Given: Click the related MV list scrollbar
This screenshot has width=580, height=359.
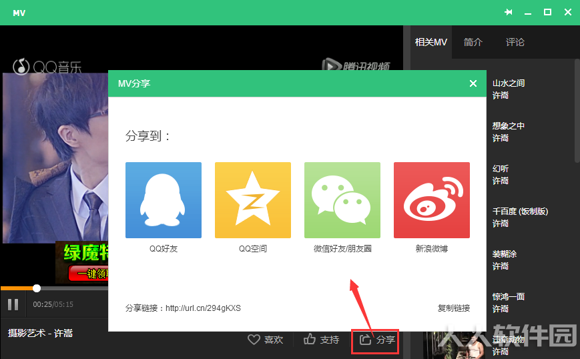Looking at the screenshot, I should point(577,111).
